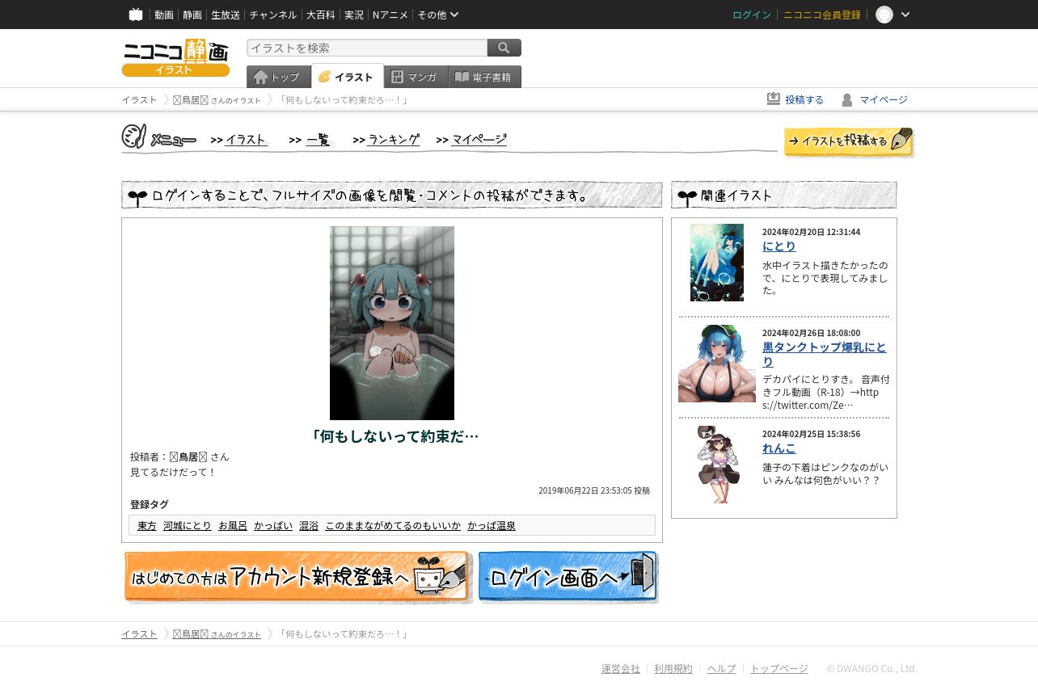1038x690 pixels.
Task: Select the 東方 tag
Action: [x=147, y=526]
